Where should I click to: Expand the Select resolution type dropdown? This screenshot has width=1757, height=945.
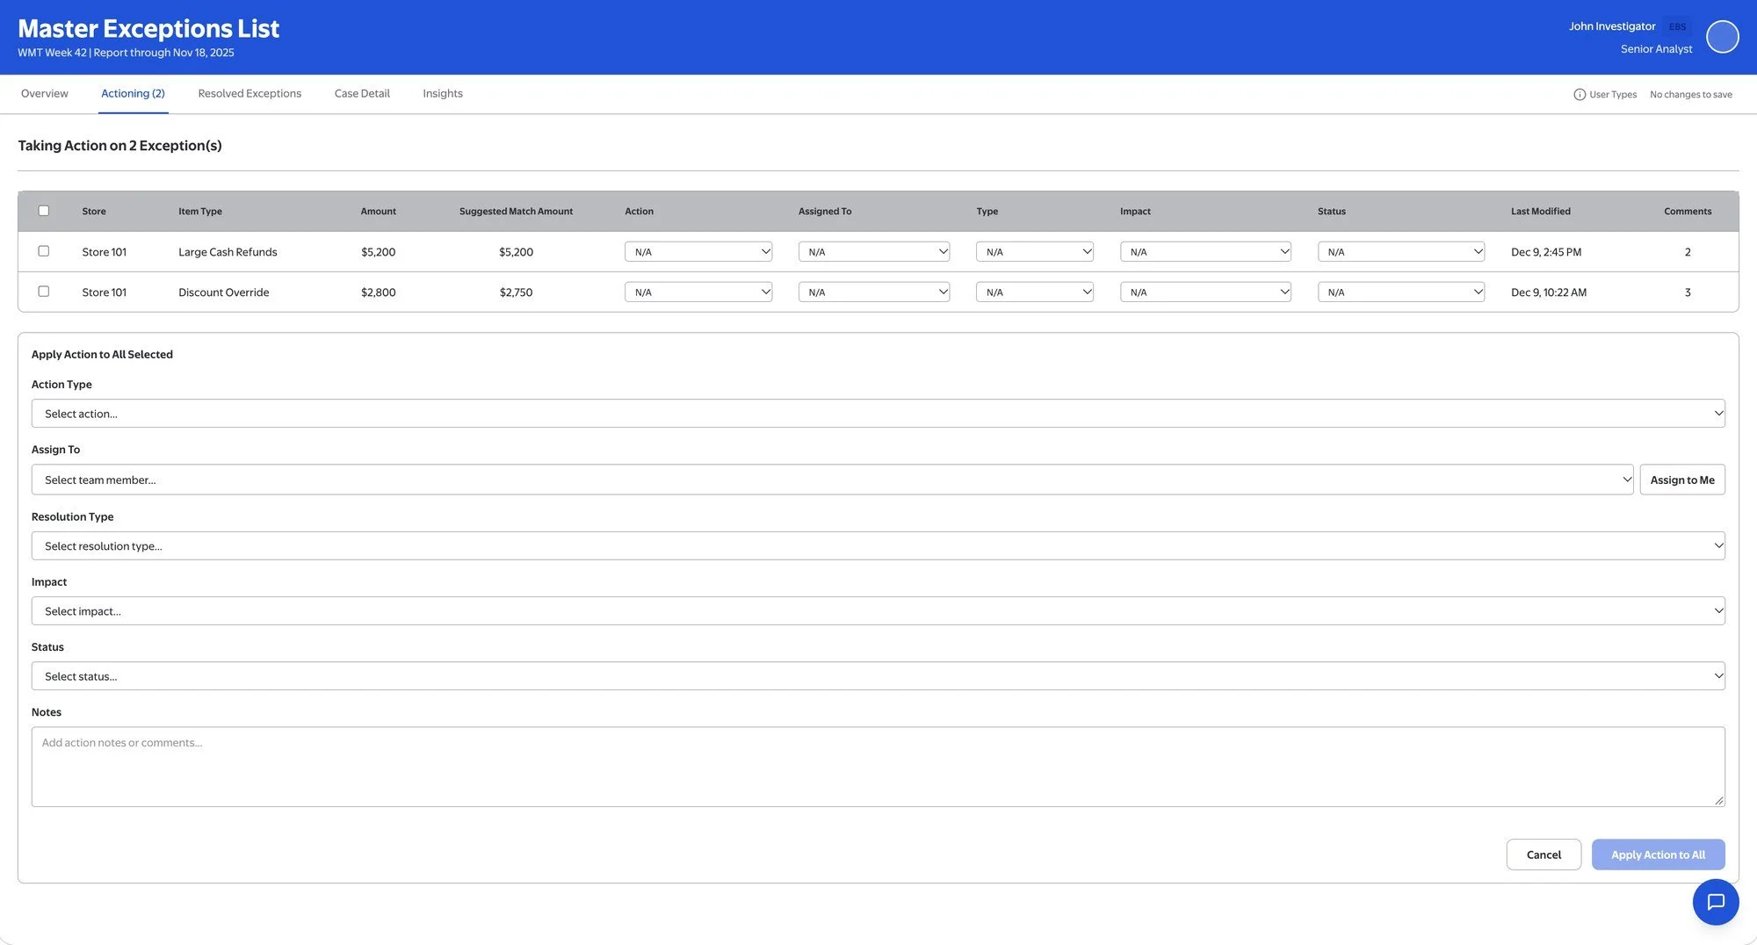(878, 546)
